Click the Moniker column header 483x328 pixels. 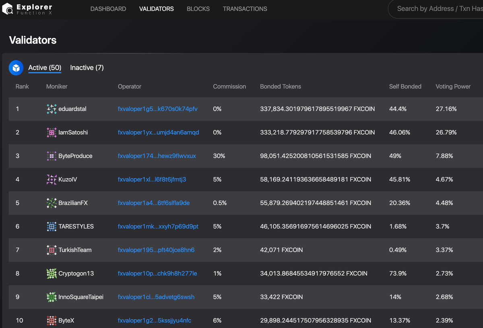click(57, 87)
